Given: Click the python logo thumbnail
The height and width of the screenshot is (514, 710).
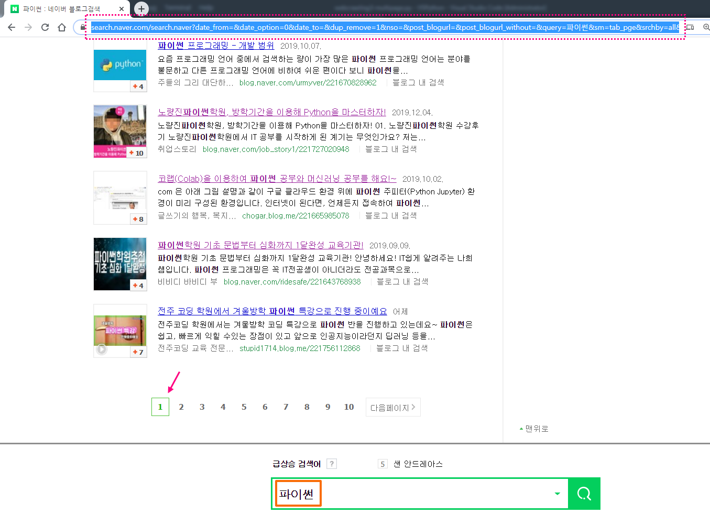Looking at the screenshot, I should point(120,65).
